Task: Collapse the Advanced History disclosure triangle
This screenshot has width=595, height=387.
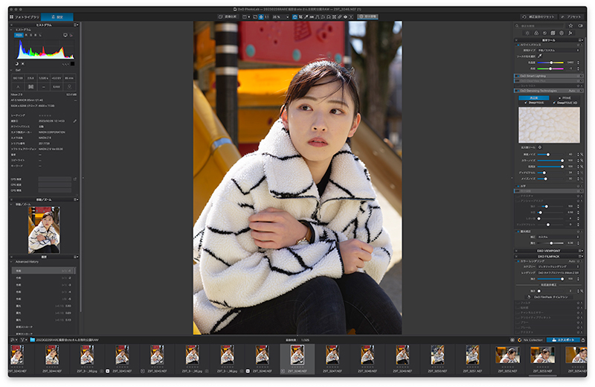Action: (x=12, y=262)
